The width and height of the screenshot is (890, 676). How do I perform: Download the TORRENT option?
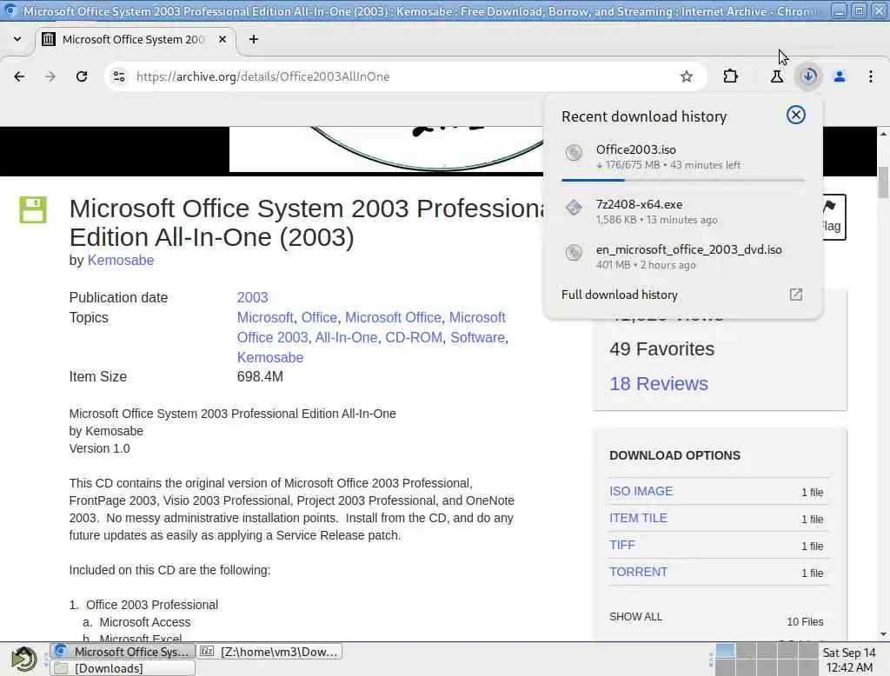tap(638, 572)
